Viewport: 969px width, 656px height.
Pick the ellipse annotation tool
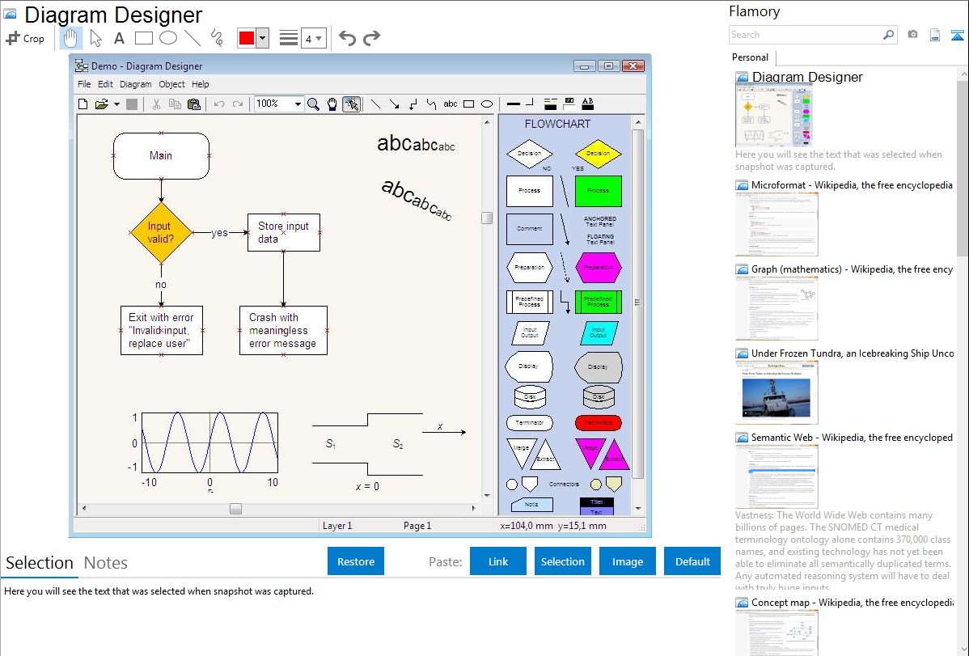coord(168,38)
